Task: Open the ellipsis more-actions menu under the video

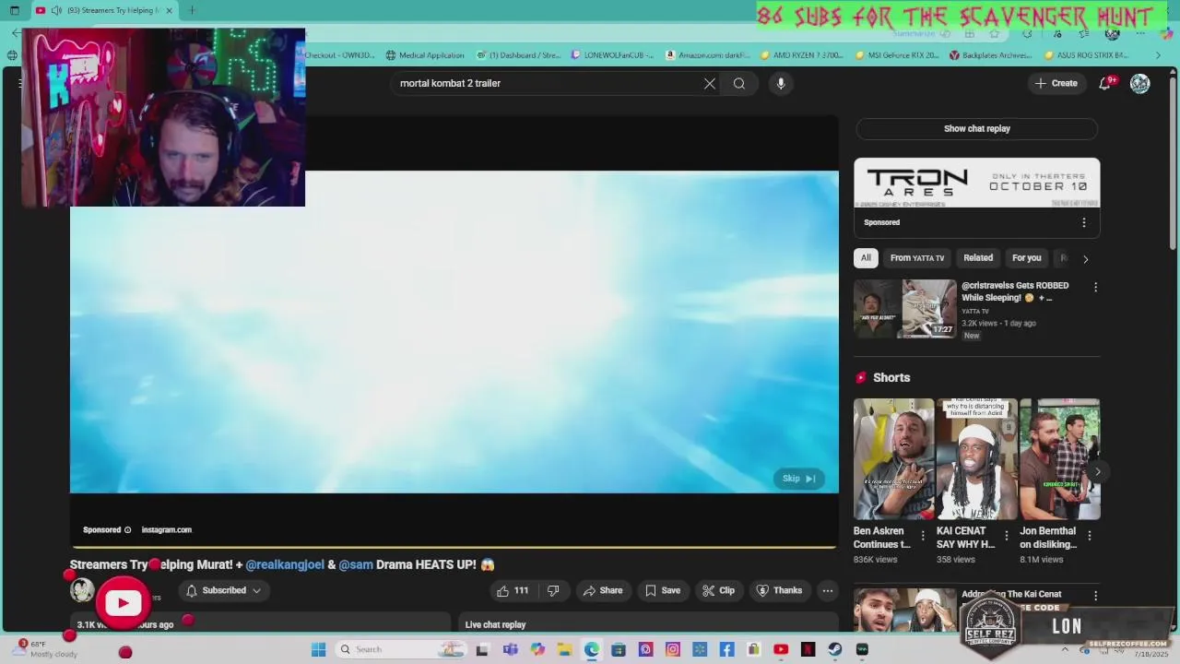Action: tap(828, 591)
